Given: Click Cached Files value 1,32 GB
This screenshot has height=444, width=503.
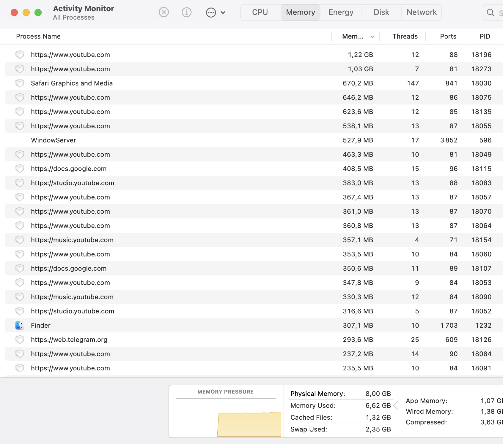Looking at the screenshot, I should [378, 417].
